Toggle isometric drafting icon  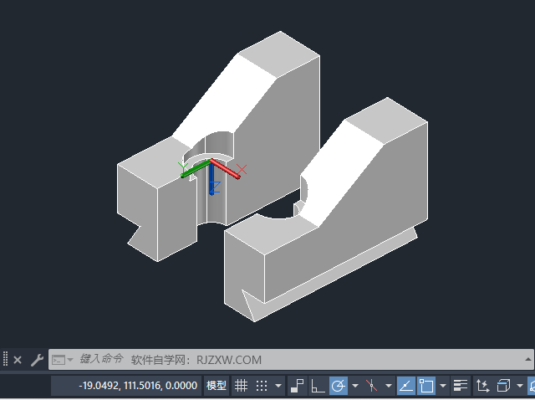[x=371, y=386]
